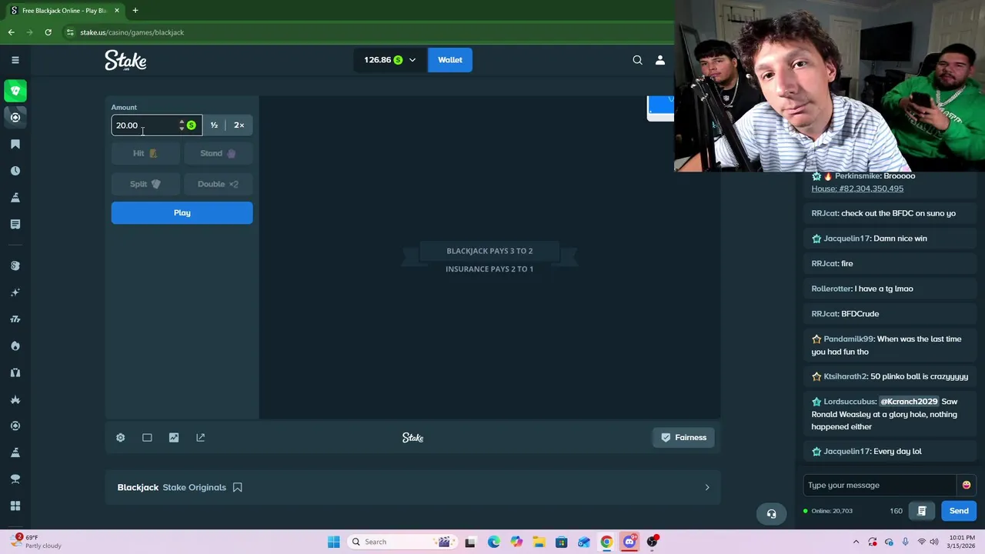The image size is (985, 554).
Task: Open File Explorer from taskbar
Action: (539, 542)
